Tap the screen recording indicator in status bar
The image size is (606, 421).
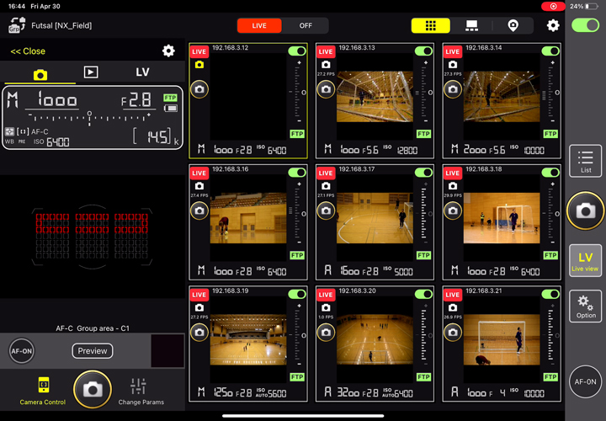tap(553, 6)
